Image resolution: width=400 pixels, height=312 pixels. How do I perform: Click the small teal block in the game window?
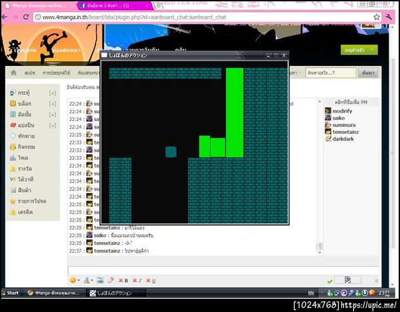(171, 152)
